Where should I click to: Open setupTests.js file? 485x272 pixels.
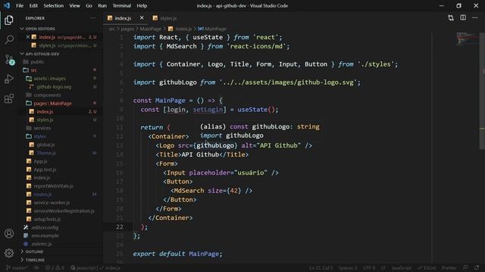pyautogui.click(x=61, y=219)
